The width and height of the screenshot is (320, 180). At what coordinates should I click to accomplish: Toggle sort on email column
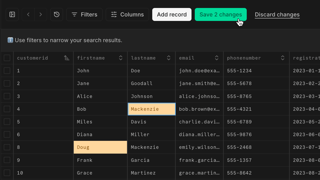click(x=217, y=58)
